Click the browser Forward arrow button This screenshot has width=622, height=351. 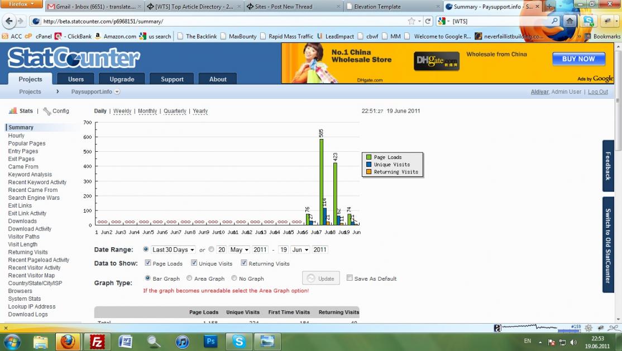(x=20, y=21)
